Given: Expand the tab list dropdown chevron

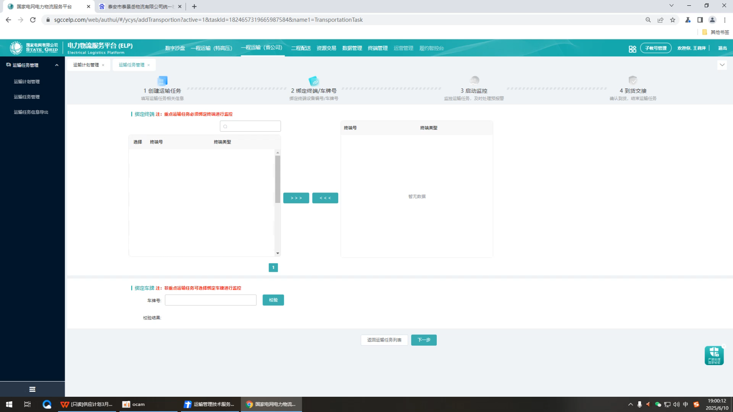Looking at the screenshot, I should click(x=721, y=65).
